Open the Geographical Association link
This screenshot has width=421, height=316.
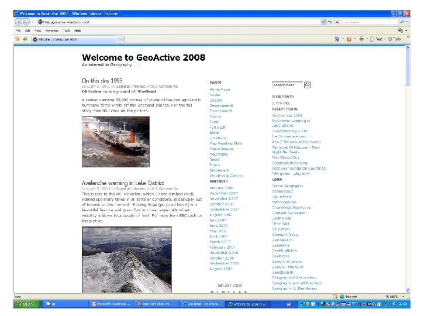[x=294, y=277]
